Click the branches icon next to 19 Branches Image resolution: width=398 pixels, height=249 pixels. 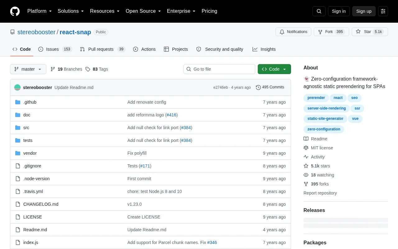point(53,69)
